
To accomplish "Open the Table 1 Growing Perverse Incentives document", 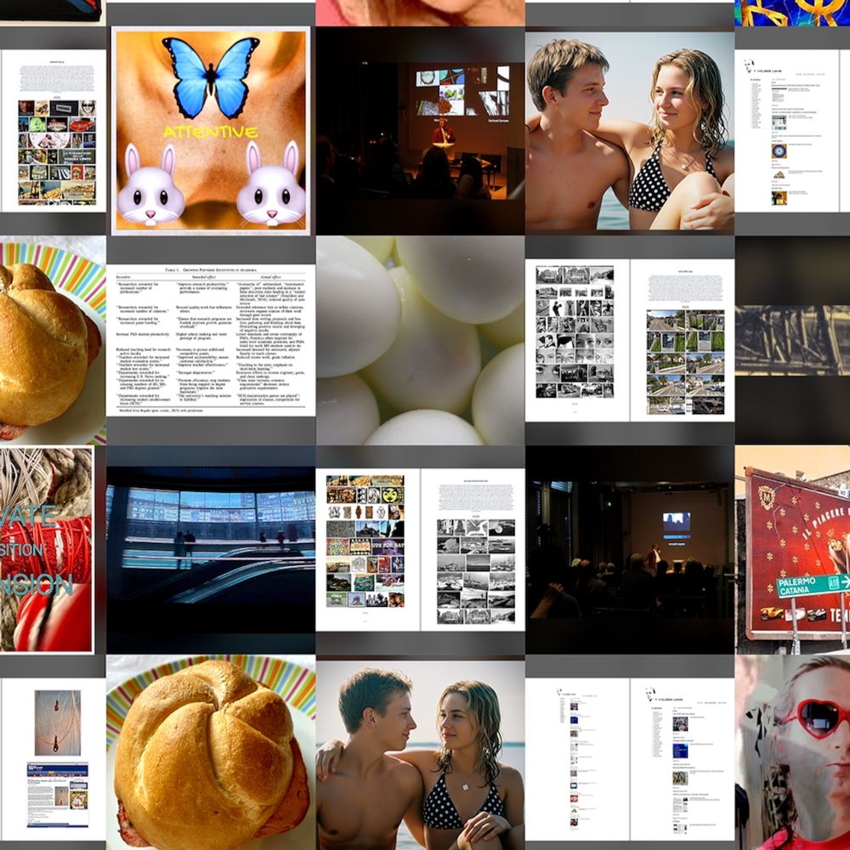I will click(x=211, y=341).
